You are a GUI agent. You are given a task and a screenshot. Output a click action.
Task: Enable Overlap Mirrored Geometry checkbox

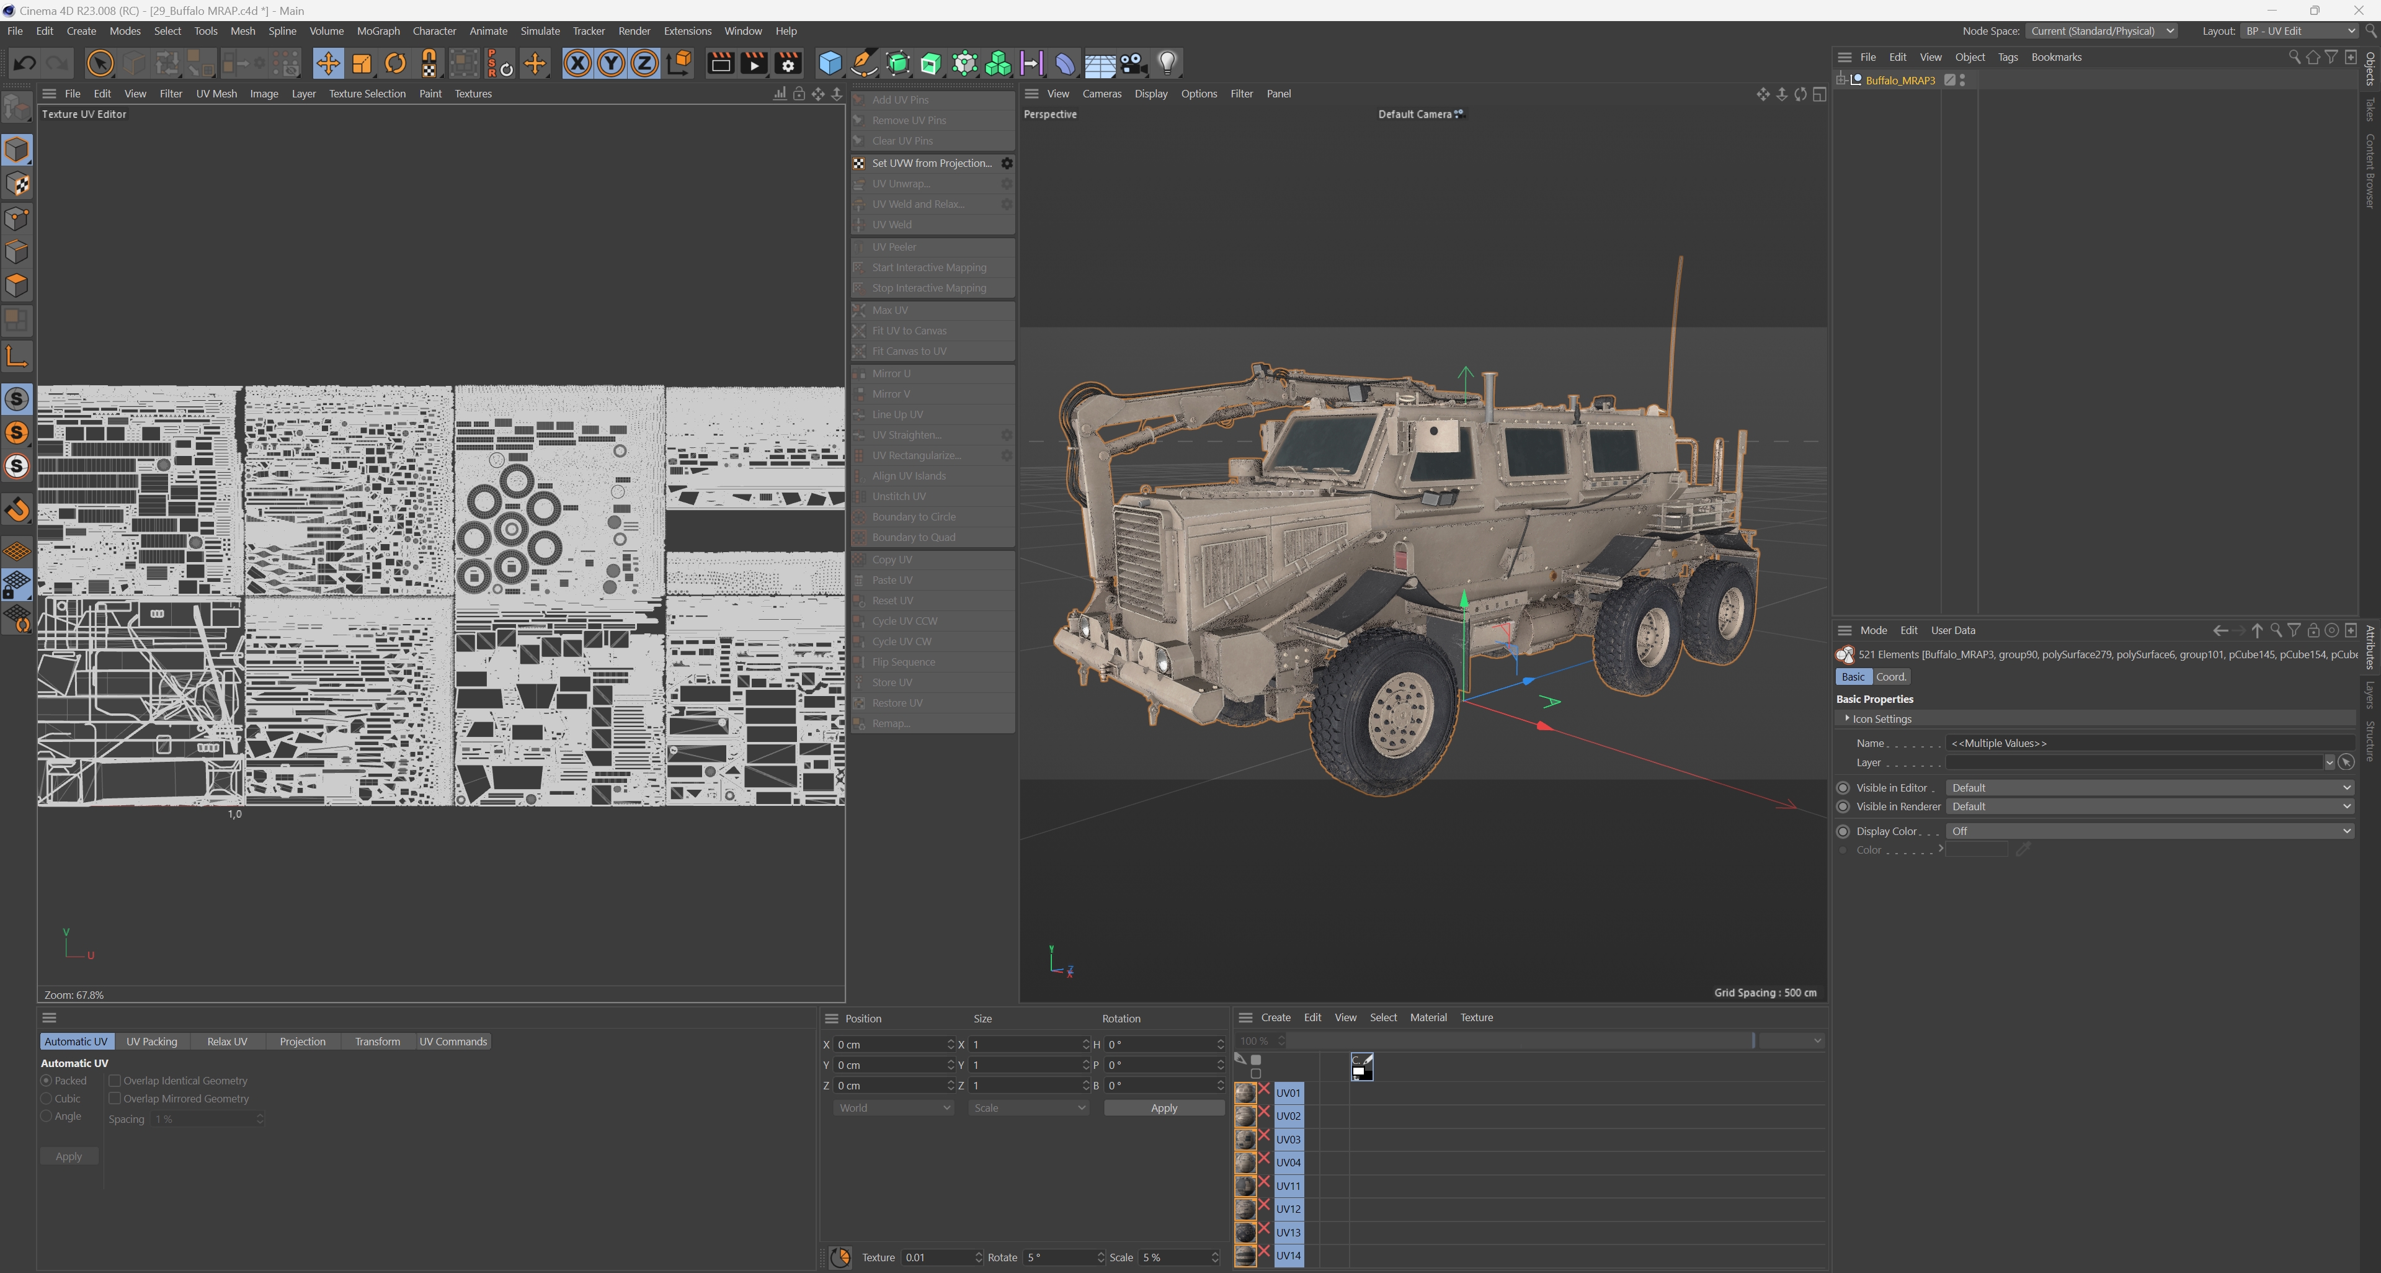[115, 1098]
